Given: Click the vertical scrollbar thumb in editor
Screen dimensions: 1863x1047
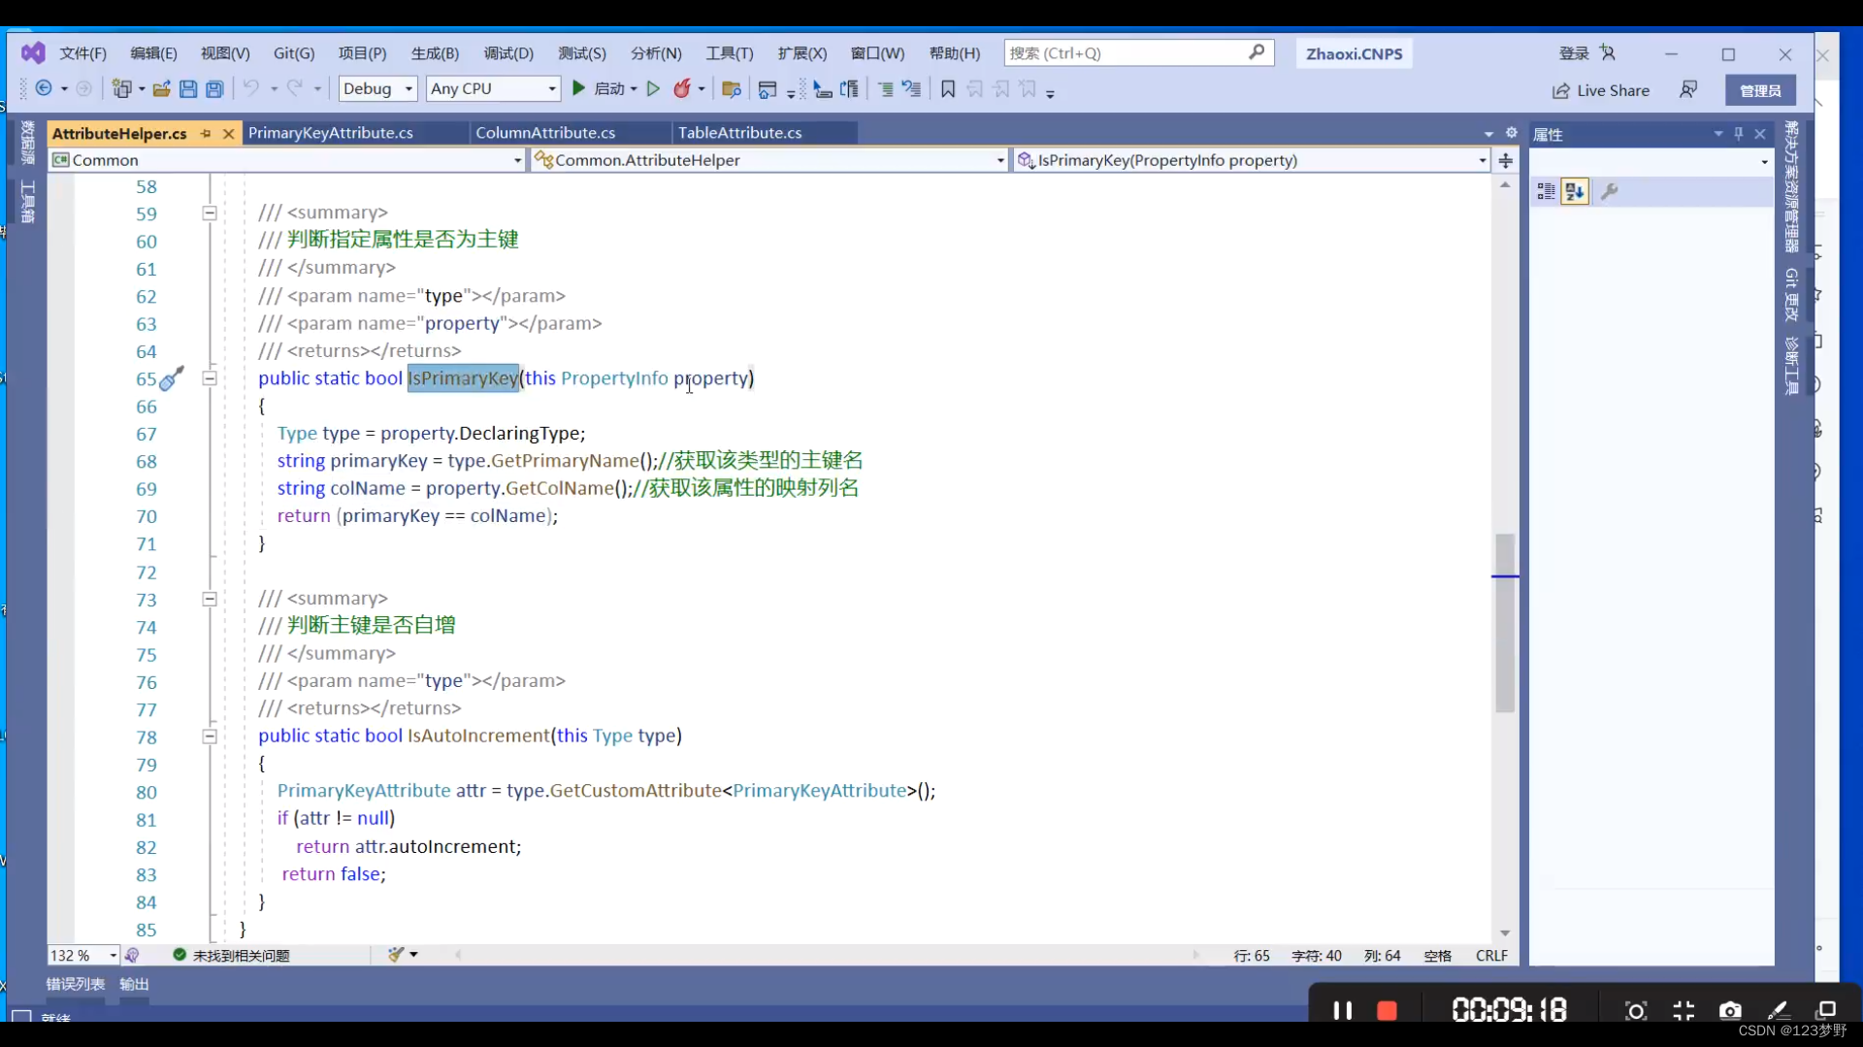Looking at the screenshot, I should pos(1505,623).
